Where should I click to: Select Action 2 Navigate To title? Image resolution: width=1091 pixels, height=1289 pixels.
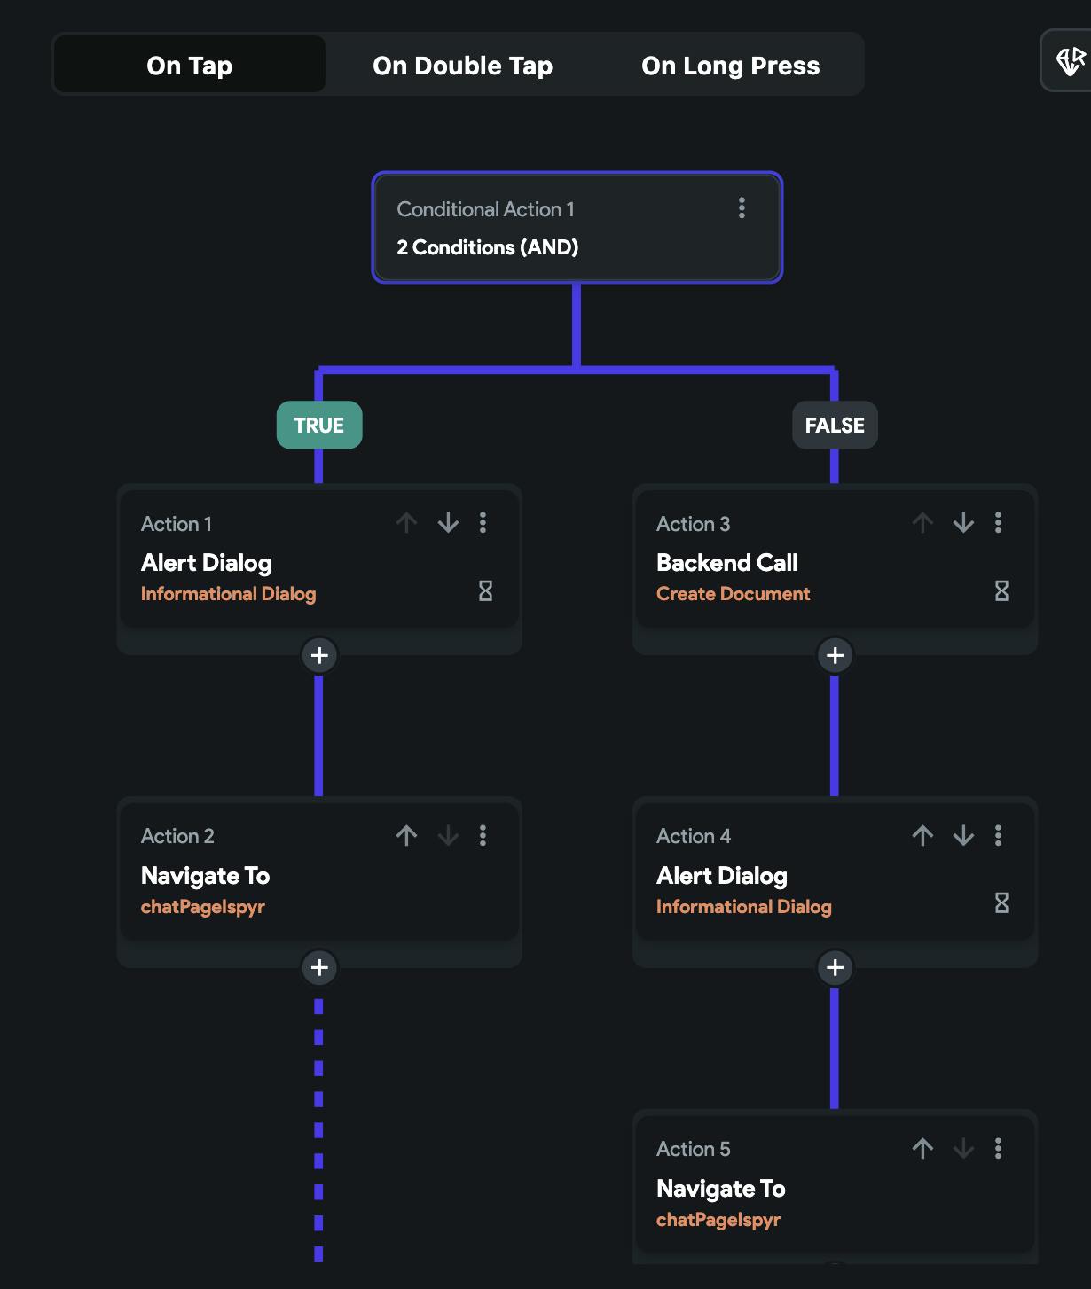pos(205,876)
